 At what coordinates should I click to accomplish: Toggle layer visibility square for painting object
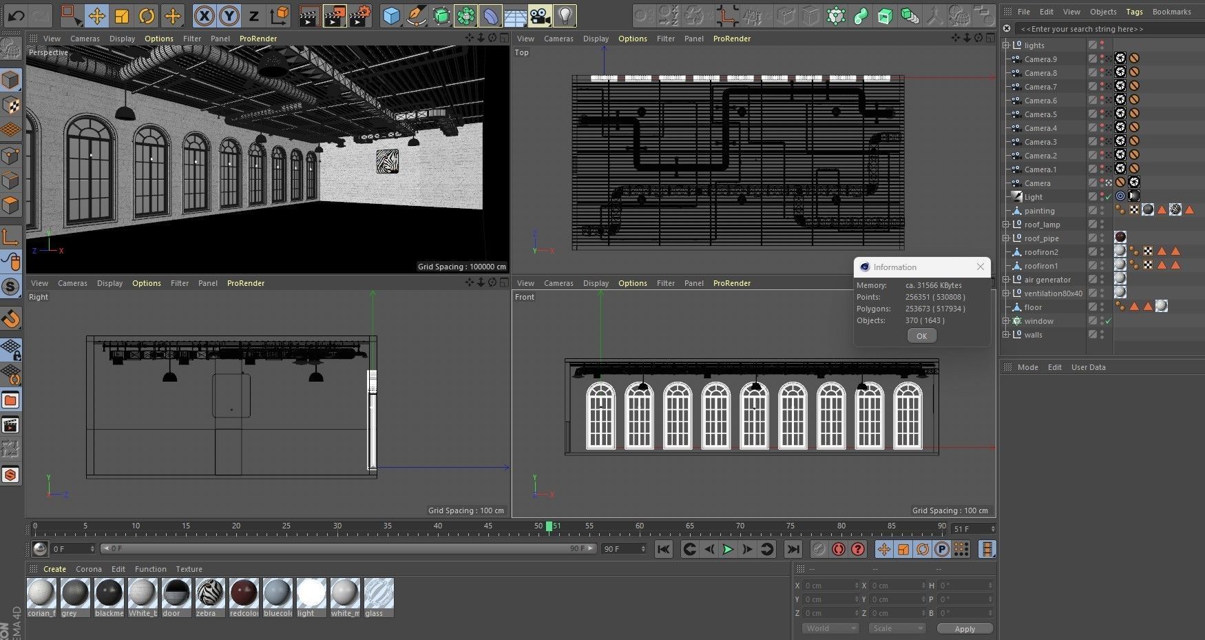1092,211
